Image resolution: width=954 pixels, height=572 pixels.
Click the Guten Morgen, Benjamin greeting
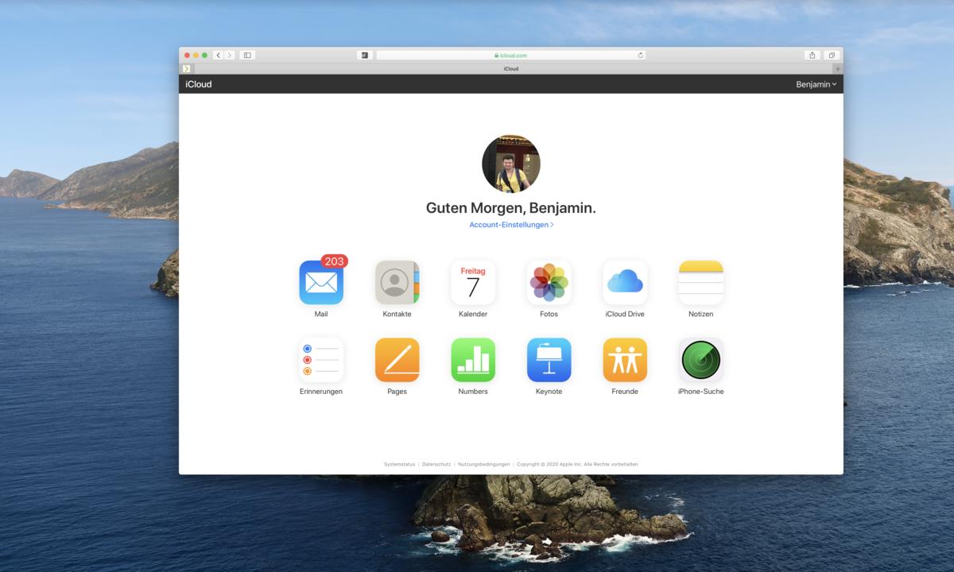(511, 208)
